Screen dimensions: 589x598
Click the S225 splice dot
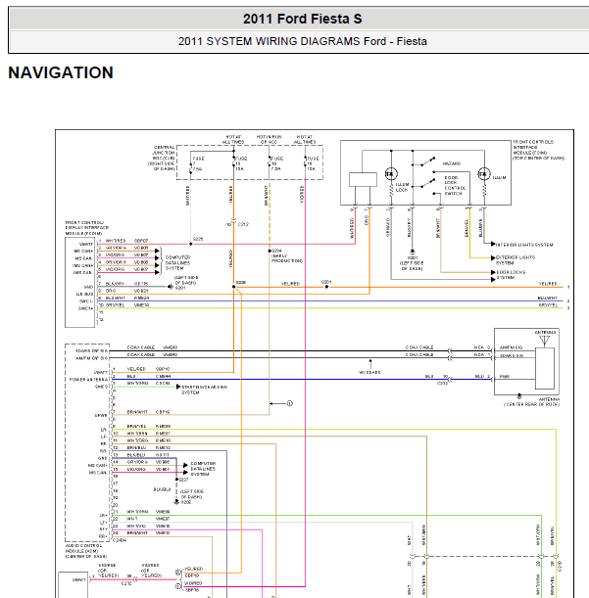(190, 244)
